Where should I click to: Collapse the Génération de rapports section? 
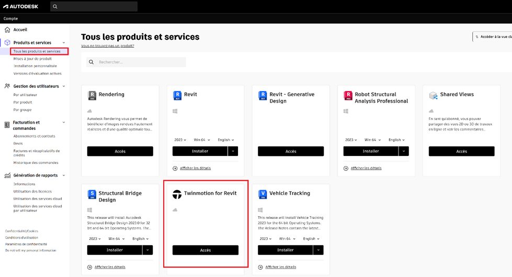pos(64,175)
